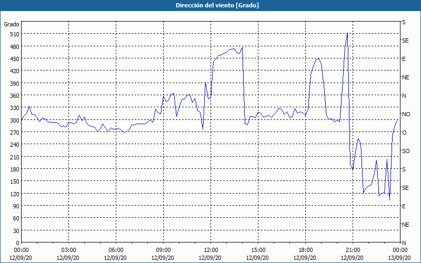Click the 03:00 time axis label
The image size is (421, 263).
coord(68,250)
